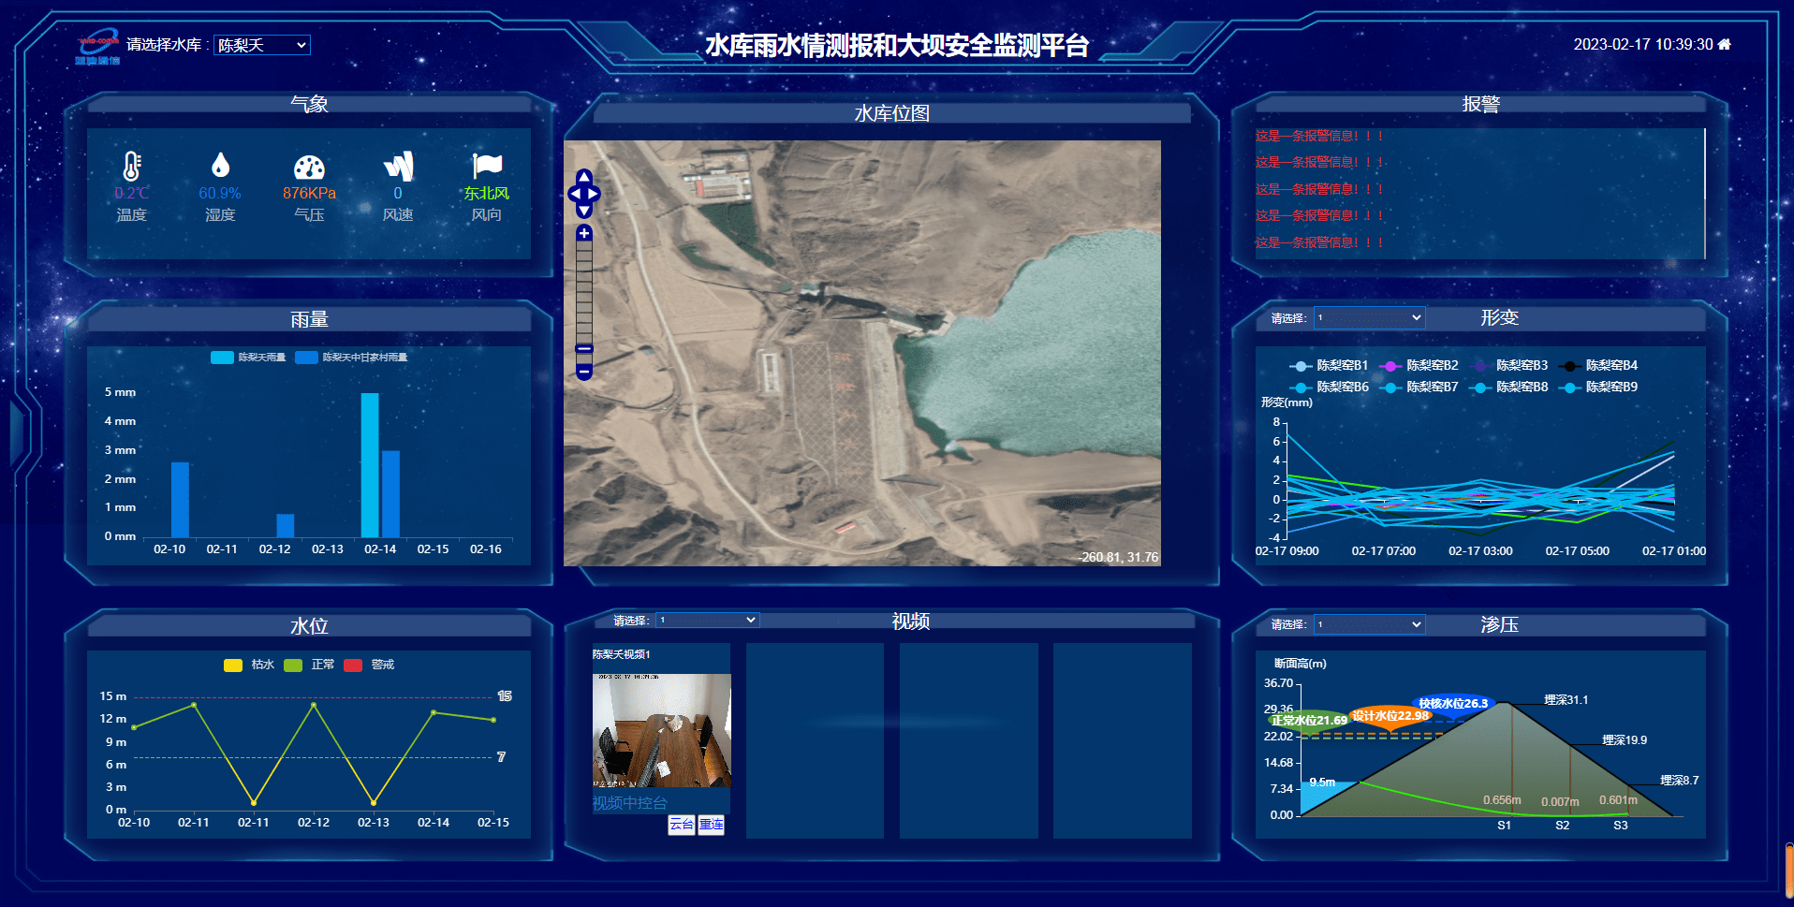
Task: Click the 埋深19.9 label
Action: tap(1625, 740)
